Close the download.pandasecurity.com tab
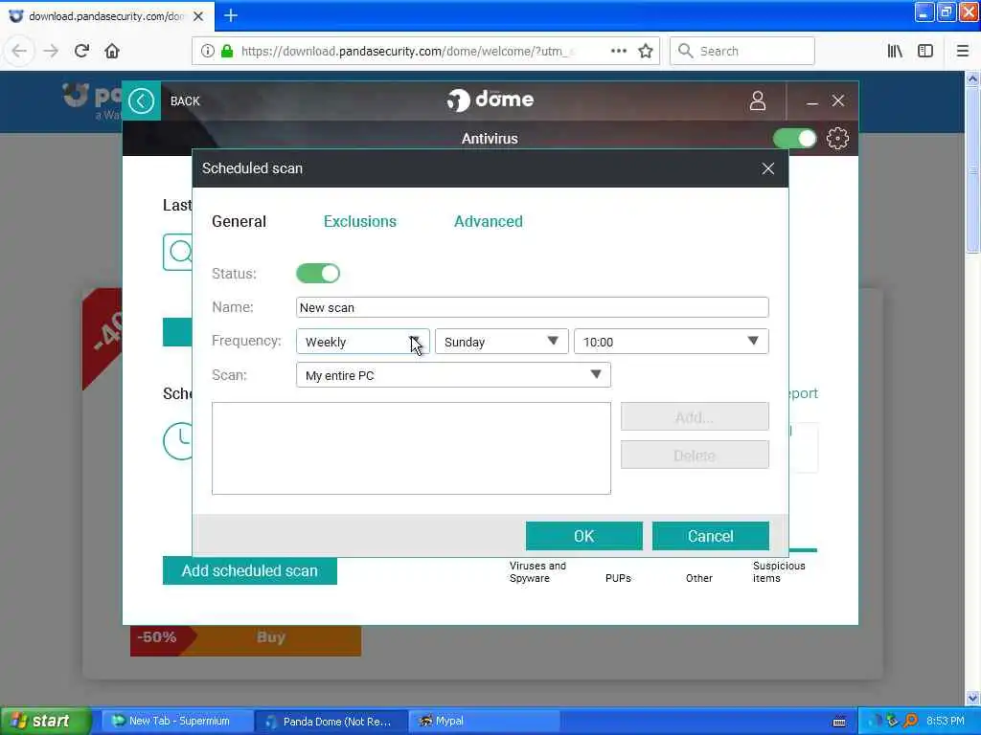 (x=198, y=16)
